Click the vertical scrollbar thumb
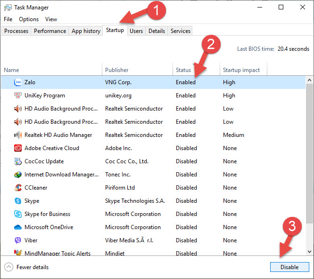 [x=309, y=153]
